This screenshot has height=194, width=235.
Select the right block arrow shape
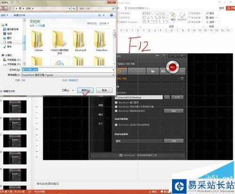pyautogui.click(x=160, y=18)
